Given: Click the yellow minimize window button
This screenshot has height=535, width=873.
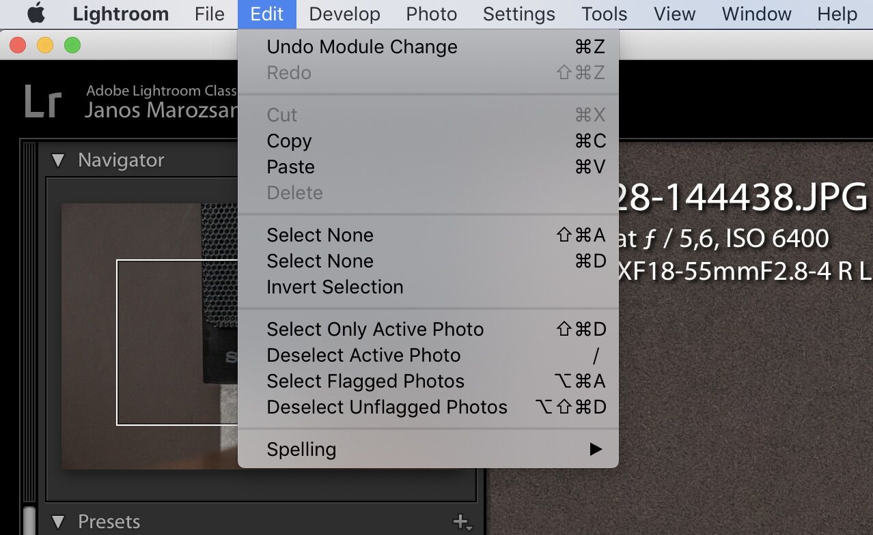Looking at the screenshot, I should coord(44,46).
